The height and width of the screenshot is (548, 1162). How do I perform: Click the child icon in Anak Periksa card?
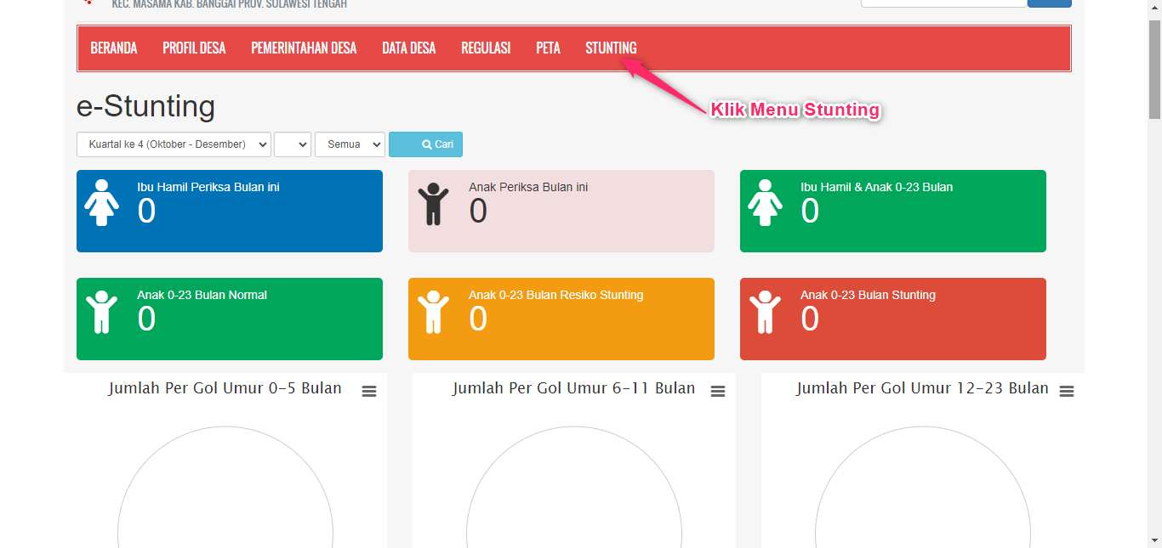pos(433,204)
